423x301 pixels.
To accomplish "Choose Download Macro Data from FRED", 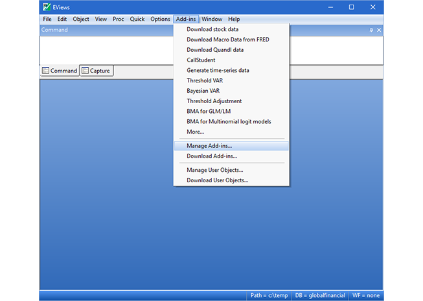I will click(231, 40).
